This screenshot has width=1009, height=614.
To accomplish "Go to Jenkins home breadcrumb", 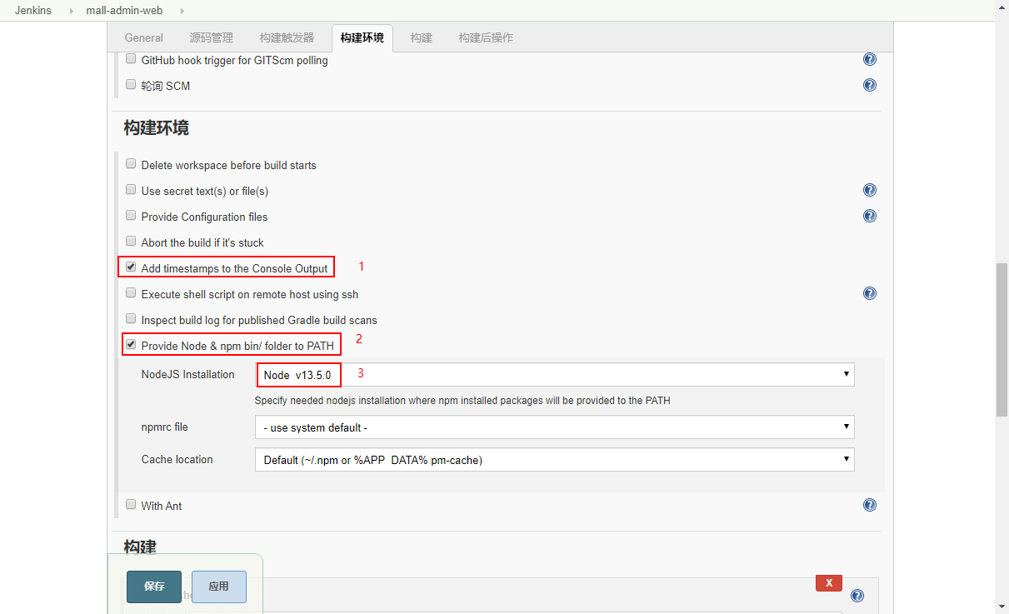I will pyautogui.click(x=34, y=11).
